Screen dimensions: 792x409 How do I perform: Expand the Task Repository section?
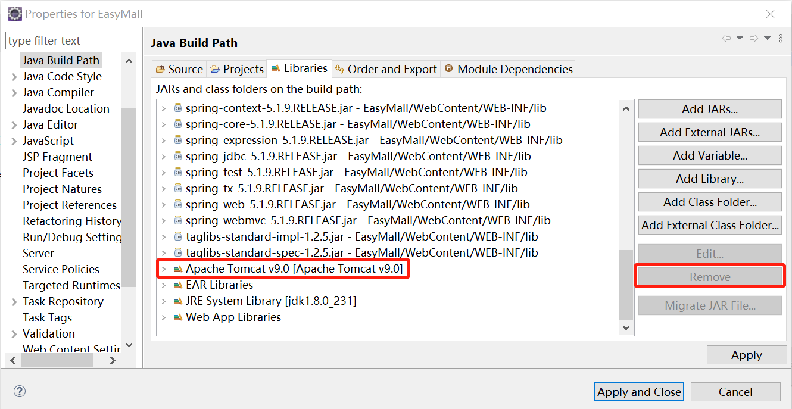pyautogui.click(x=13, y=301)
